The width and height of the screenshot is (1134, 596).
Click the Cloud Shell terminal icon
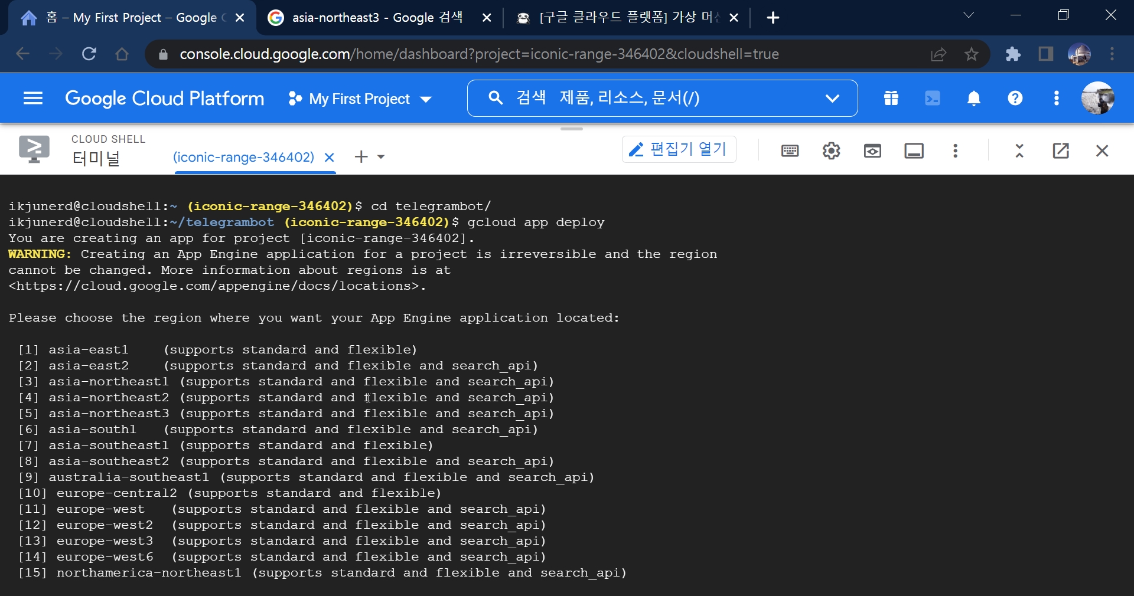tap(34, 149)
